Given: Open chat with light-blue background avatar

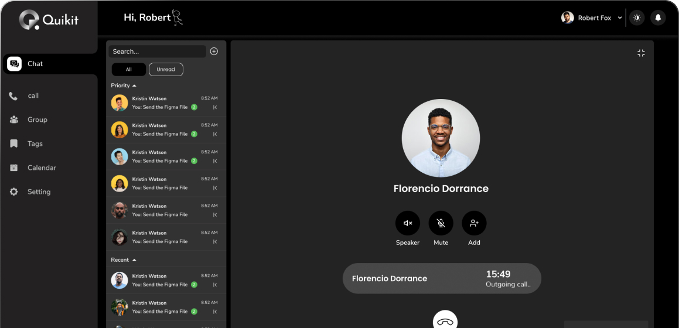Looking at the screenshot, I should [x=166, y=156].
